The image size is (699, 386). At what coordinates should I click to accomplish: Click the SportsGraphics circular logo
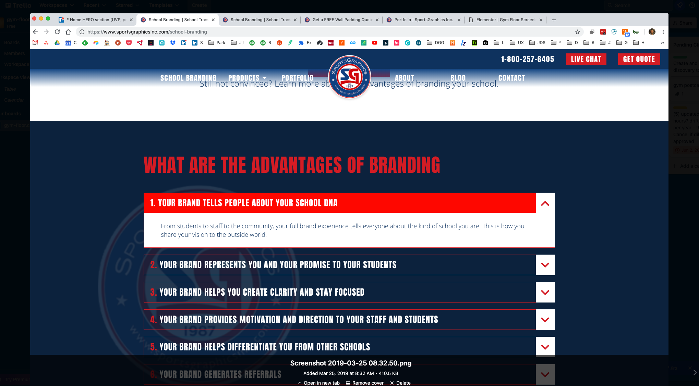(349, 77)
